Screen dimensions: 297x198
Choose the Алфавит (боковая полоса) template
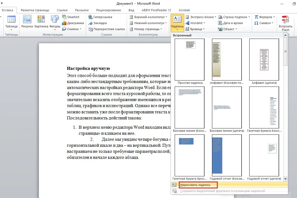[227, 62]
